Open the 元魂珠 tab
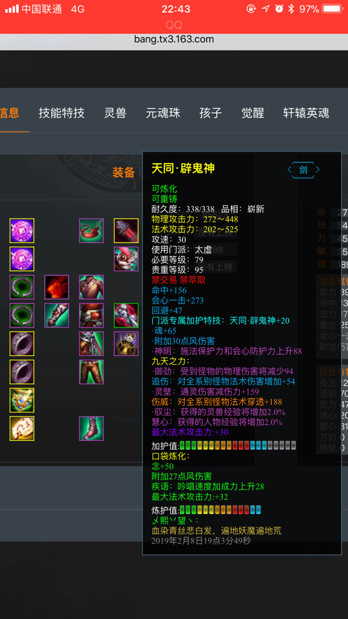 (x=163, y=113)
